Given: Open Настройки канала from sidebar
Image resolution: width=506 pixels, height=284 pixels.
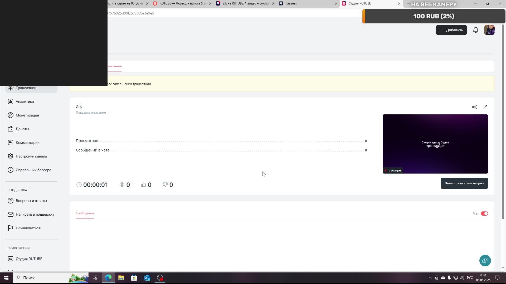Looking at the screenshot, I should pyautogui.click(x=31, y=156).
